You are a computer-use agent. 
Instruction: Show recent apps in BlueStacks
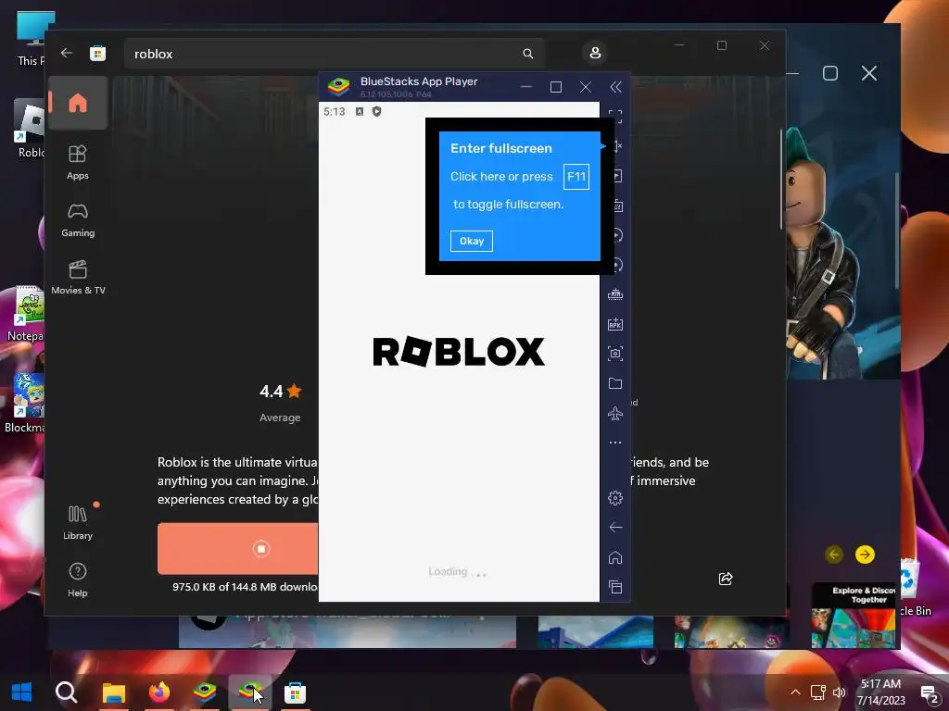pos(615,586)
